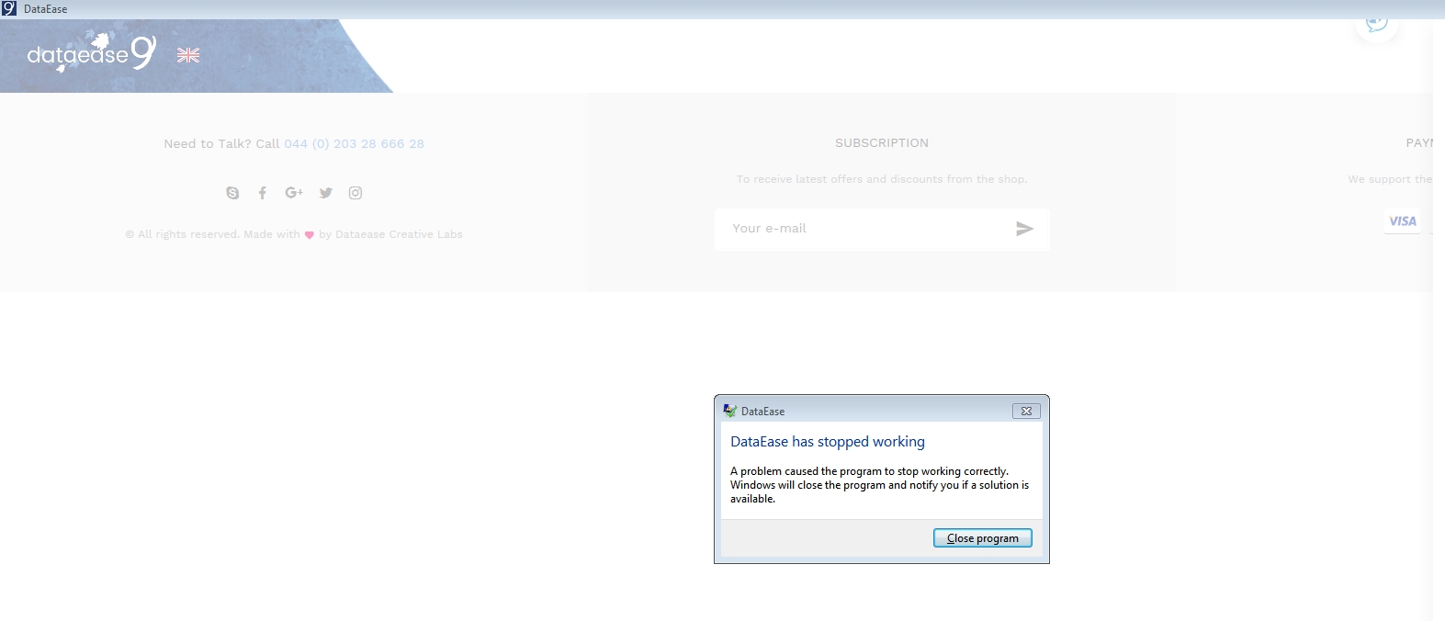Viewport: 1445px width, 621px height.
Task: Submit e-mail with the send arrow icon
Action: [x=1024, y=229]
